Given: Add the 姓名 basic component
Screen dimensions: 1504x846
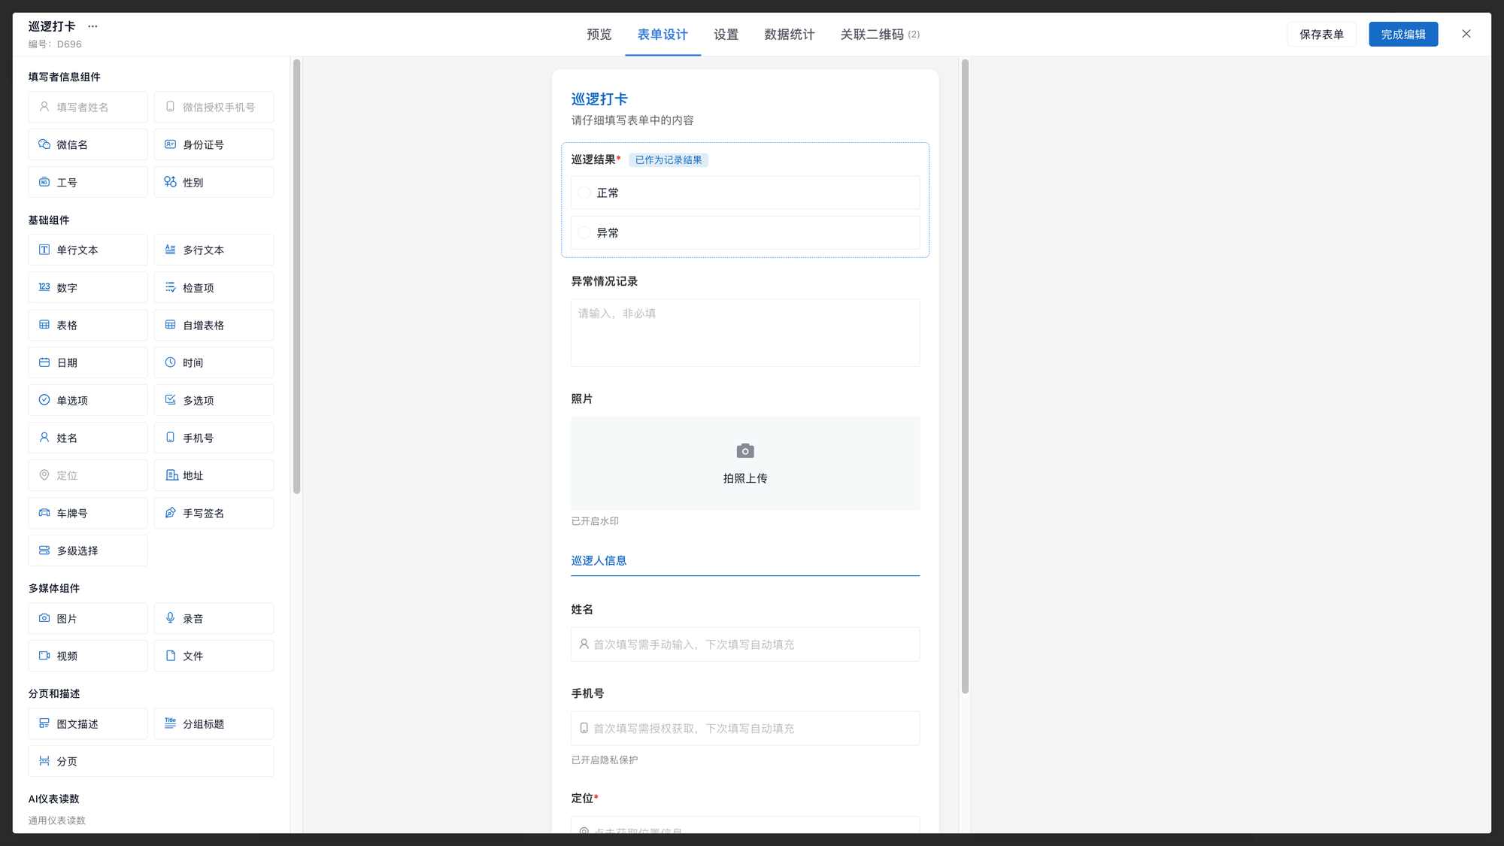Looking at the screenshot, I should (x=88, y=438).
